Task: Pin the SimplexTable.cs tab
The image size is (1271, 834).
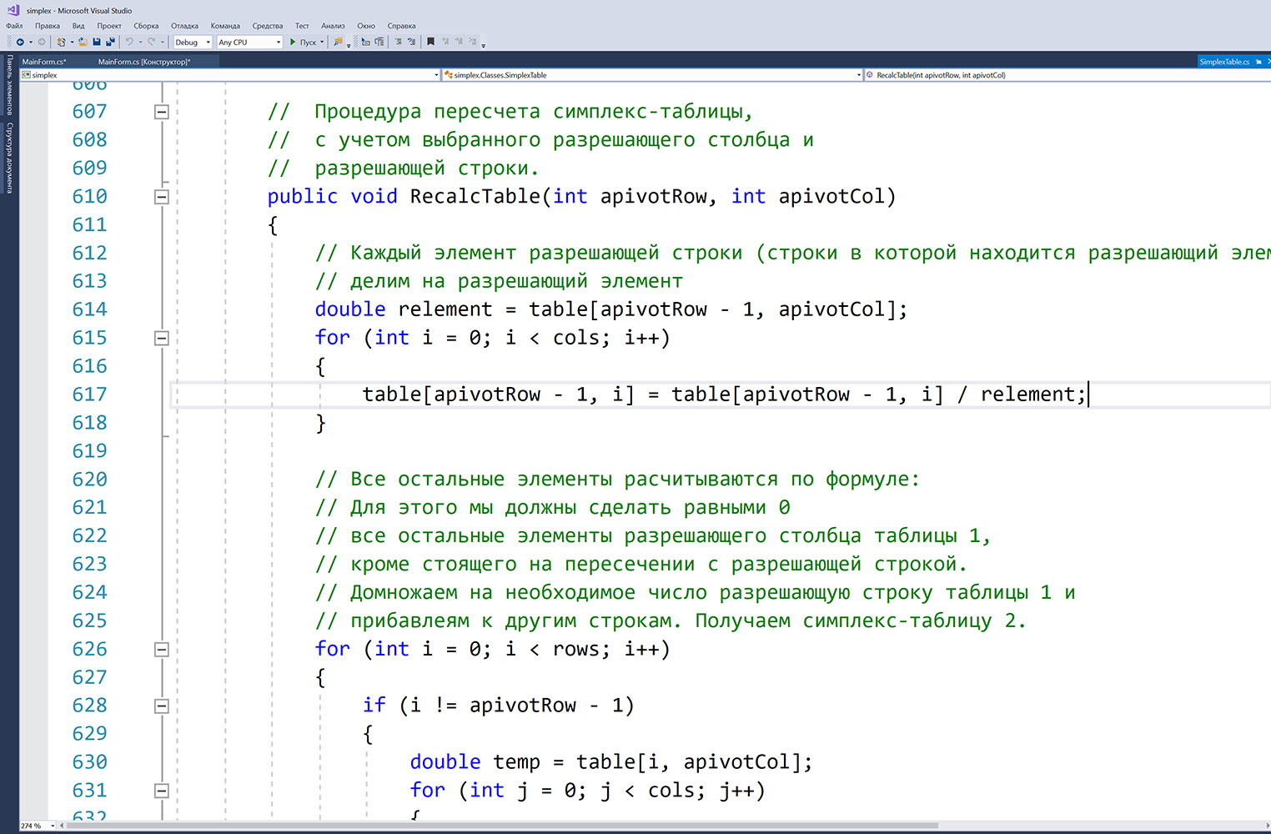Action: click(1258, 62)
